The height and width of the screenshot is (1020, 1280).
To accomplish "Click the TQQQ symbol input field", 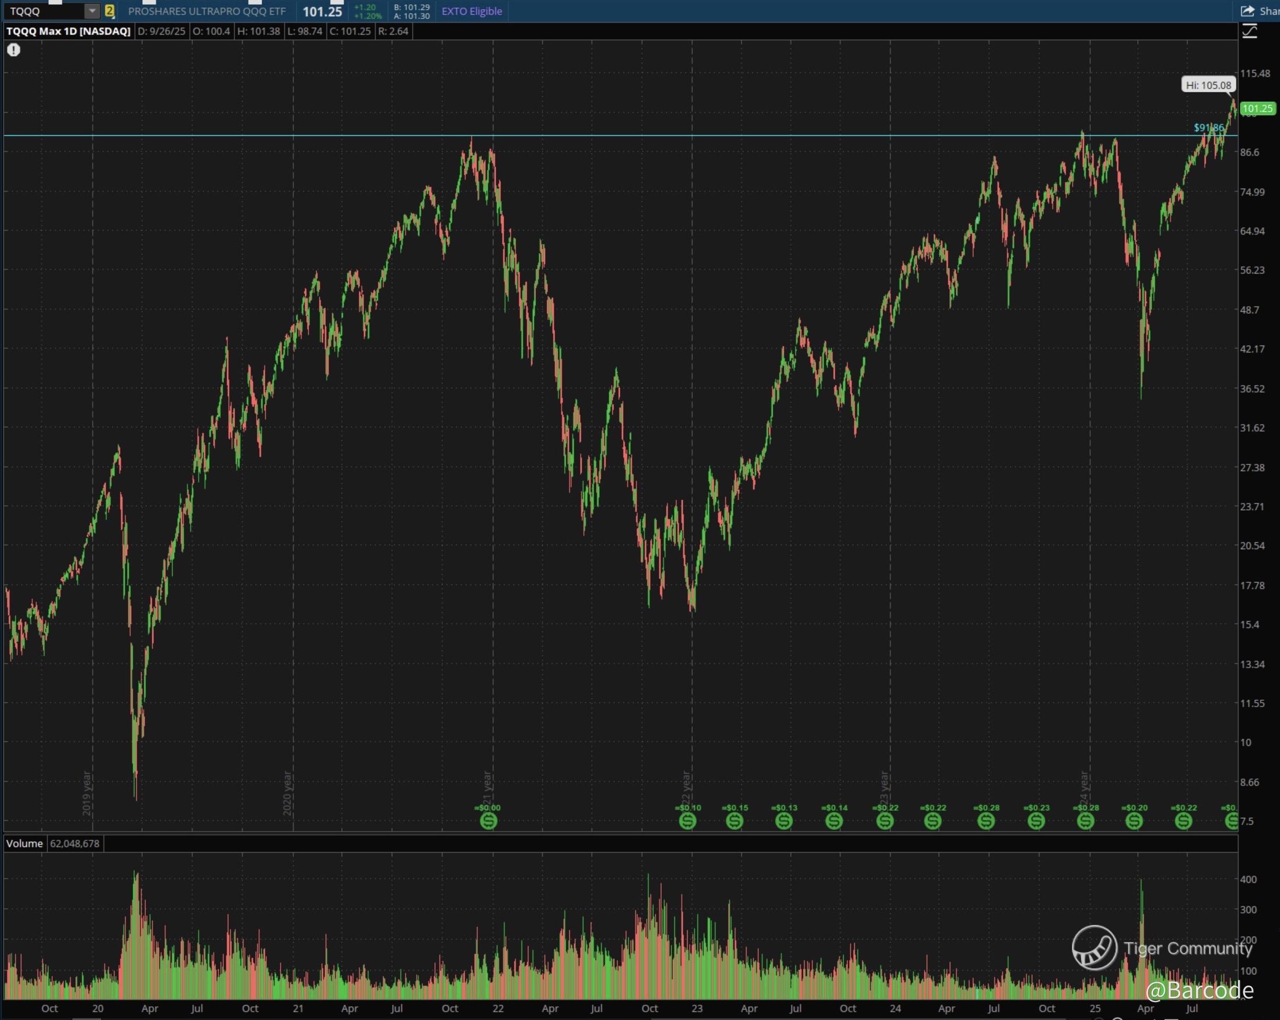I will [x=41, y=11].
